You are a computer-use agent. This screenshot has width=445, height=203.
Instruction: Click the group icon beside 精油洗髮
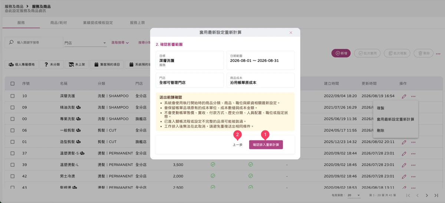[x=79, y=107]
